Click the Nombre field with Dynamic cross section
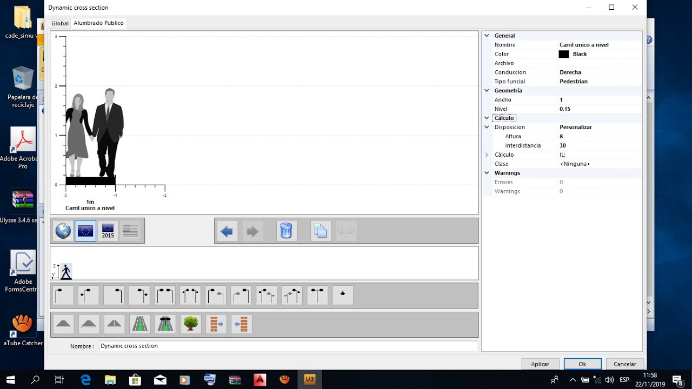Image resolution: width=692 pixels, height=389 pixels. [289, 346]
